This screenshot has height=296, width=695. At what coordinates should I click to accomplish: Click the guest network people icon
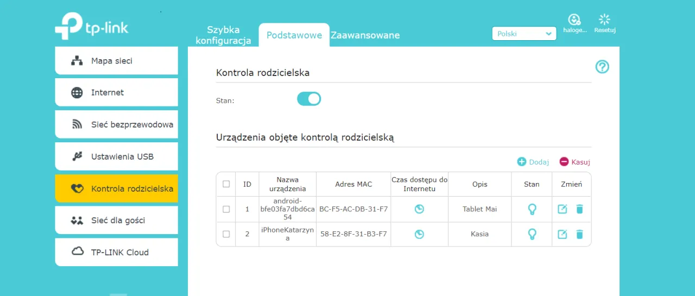77,221
